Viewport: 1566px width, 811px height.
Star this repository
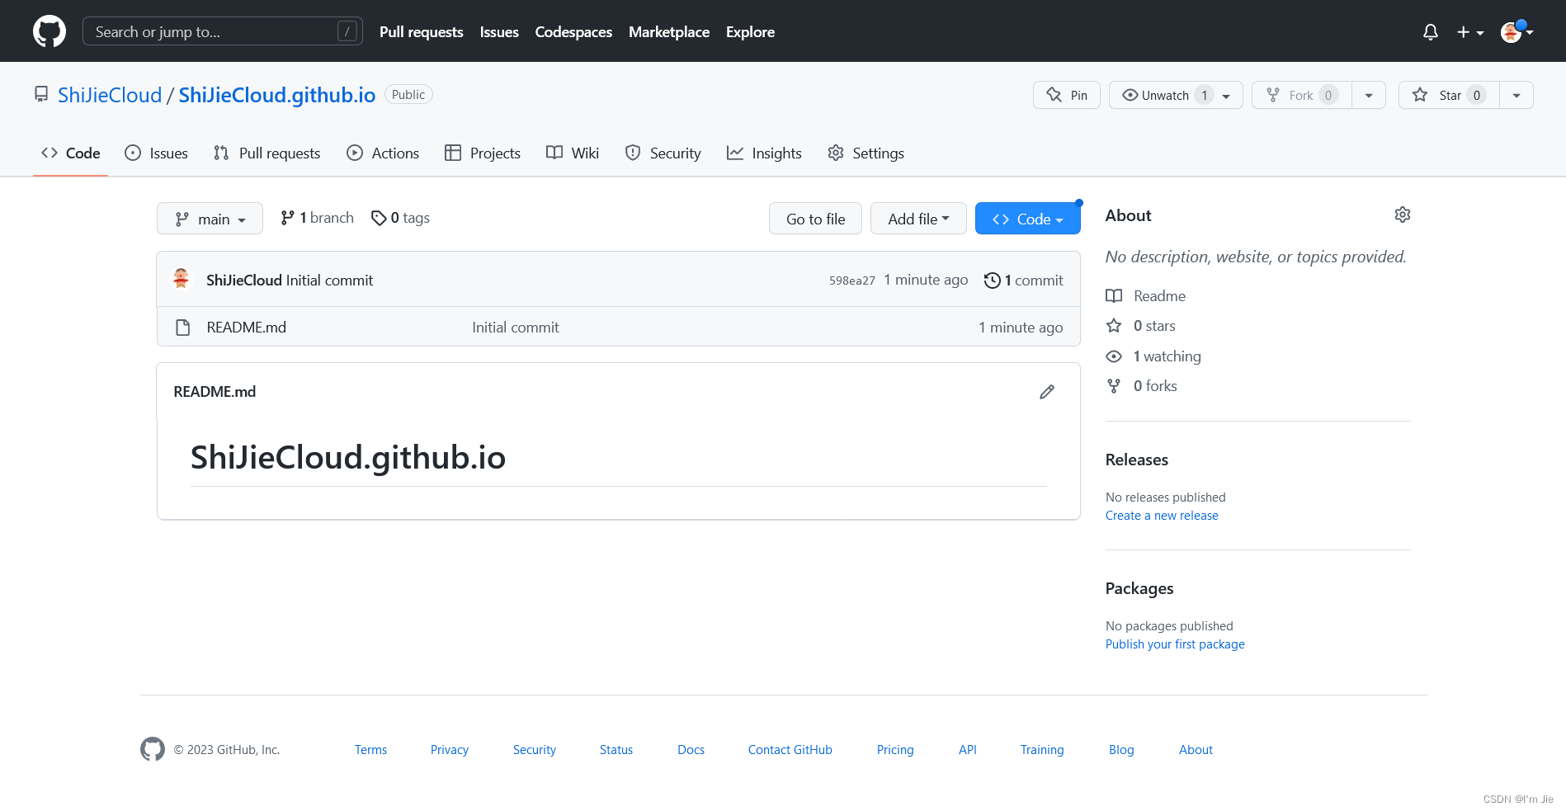[x=1449, y=95]
